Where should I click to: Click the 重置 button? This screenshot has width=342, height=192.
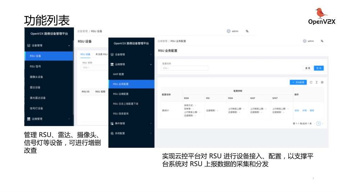308,68
